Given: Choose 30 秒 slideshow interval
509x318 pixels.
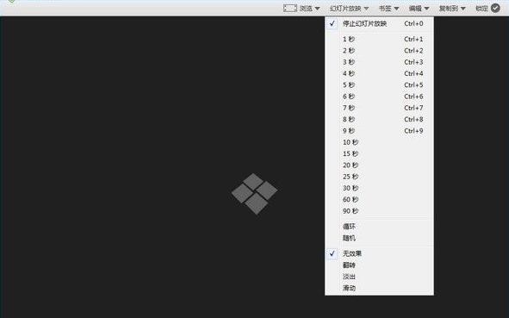Looking at the screenshot, I should (379, 188).
